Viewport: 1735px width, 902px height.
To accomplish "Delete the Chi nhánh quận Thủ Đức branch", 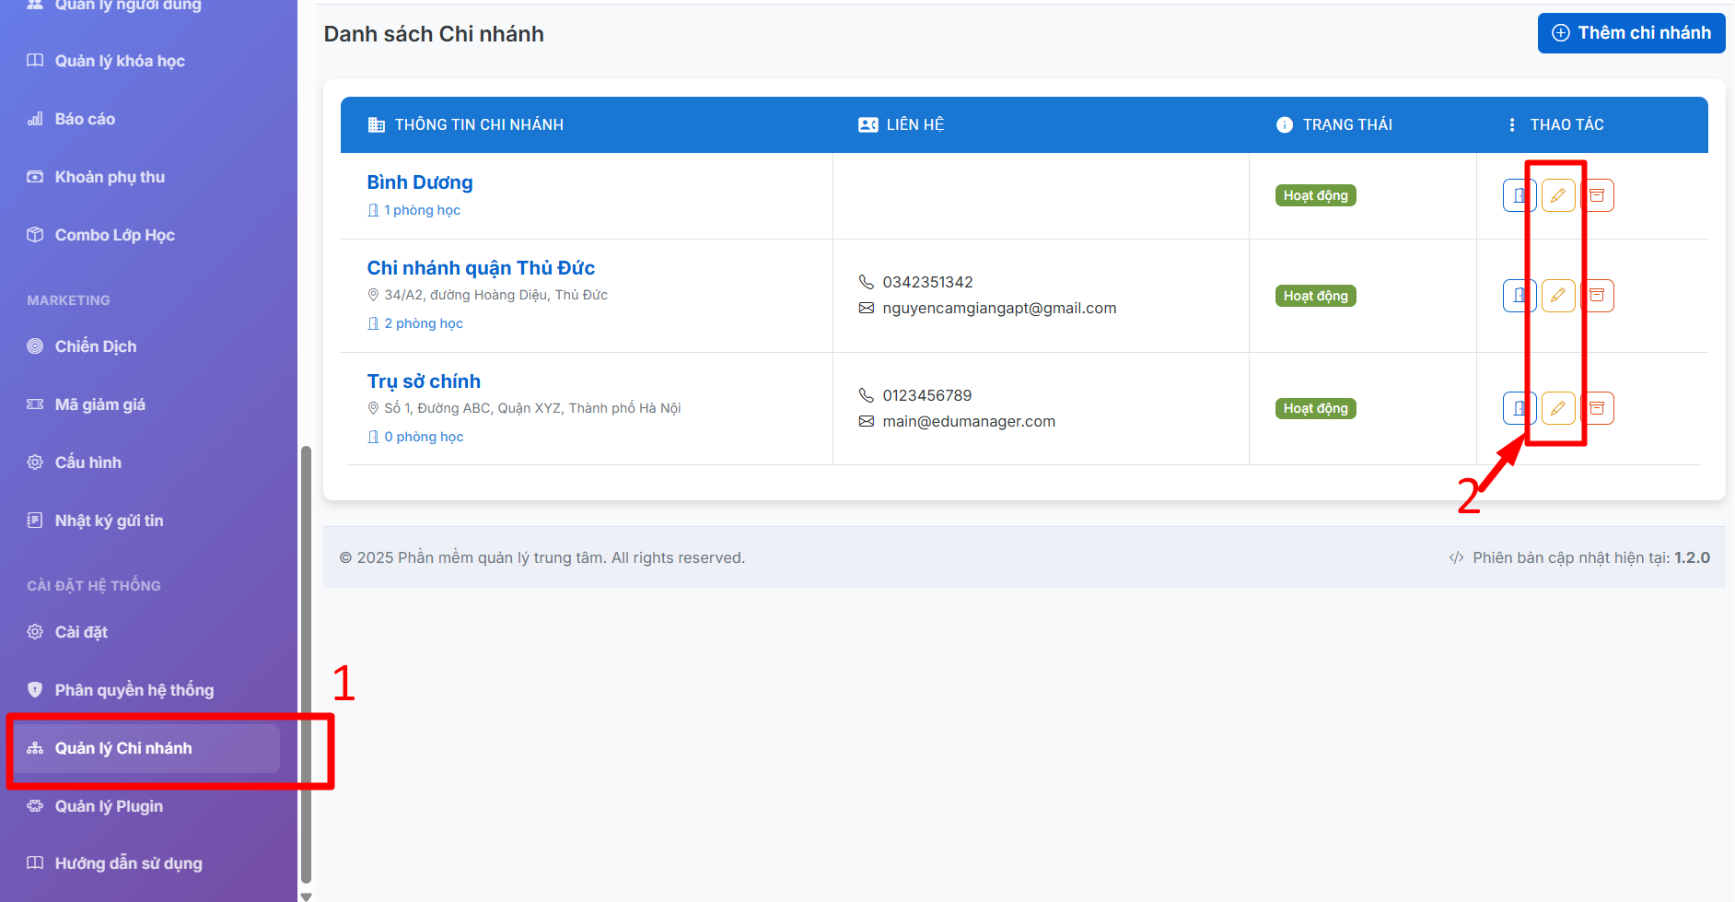I will pyautogui.click(x=1598, y=296).
